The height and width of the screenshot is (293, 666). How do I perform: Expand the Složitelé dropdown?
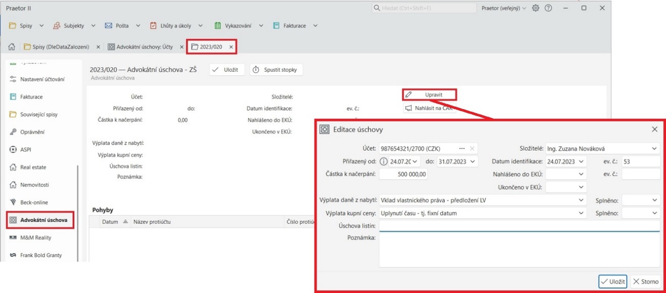point(654,149)
